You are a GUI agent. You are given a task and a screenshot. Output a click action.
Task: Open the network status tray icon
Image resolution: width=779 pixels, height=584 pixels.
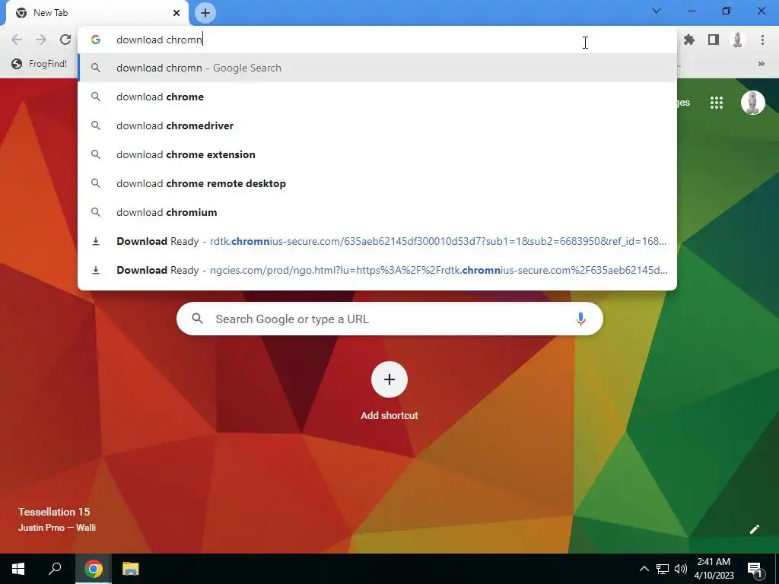(x=663, y=569)
